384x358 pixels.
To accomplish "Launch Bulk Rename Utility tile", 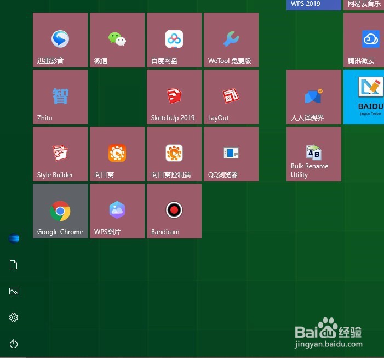I will [314, 154].
